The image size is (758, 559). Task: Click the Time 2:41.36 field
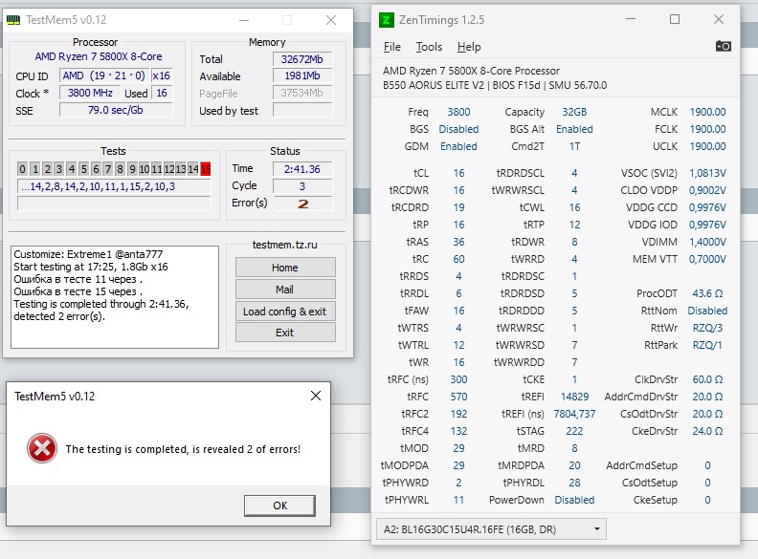(x=302, y=169)
